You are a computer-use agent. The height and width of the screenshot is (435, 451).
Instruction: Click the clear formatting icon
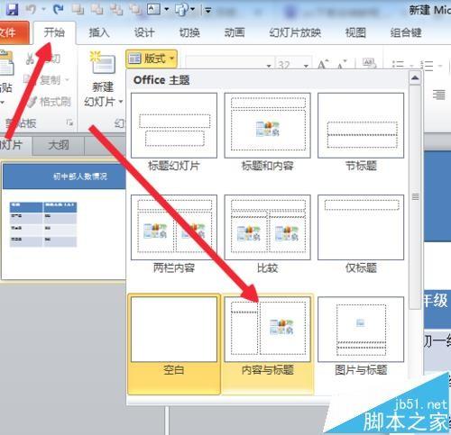click(x=368, y=64)
